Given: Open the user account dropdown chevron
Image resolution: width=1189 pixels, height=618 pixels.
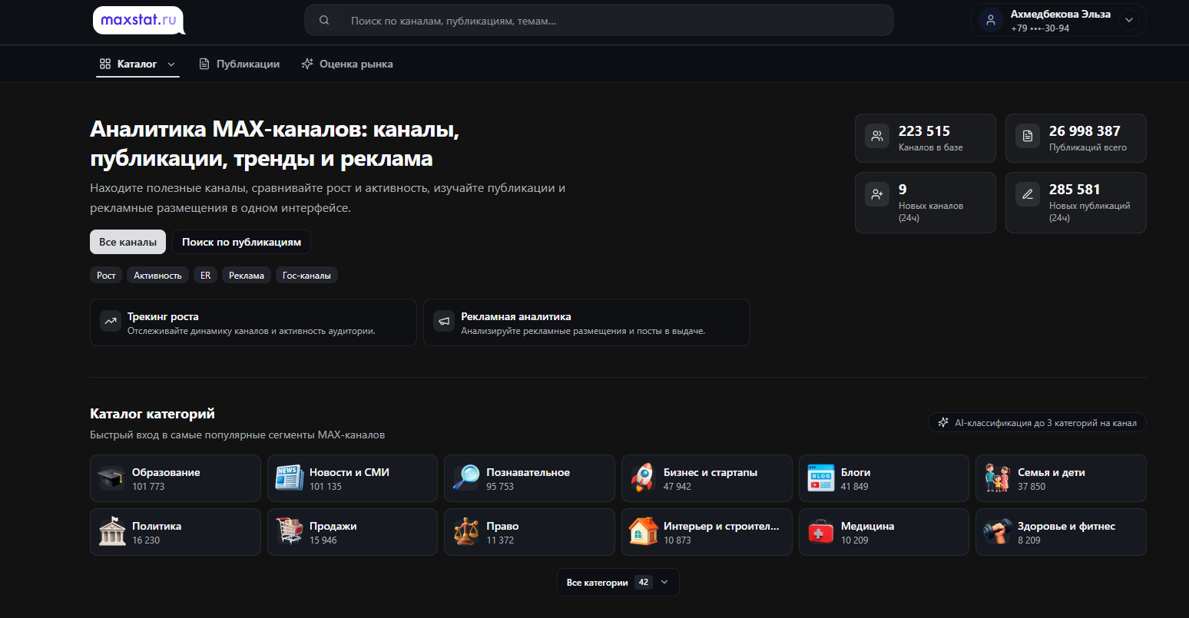Looking at the screenshot, I should (x=1128, y=21).
